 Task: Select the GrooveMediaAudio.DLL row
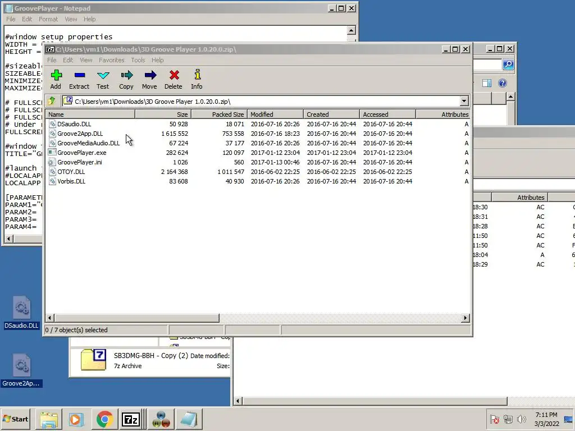coord(257,143)
